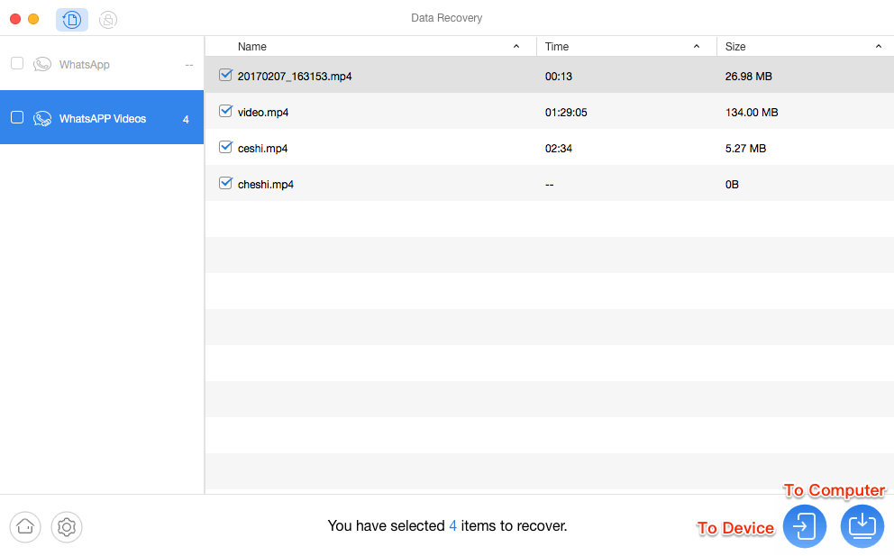Viewport: 894px width, 556px height.
Task: Uncheck ceshi.mp4
Action: click(226, 147)
